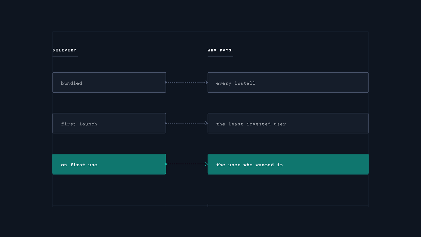The image size is (421, 237).
Task: Click the teal "the user who wanted it" box
Action: point(288,164)
